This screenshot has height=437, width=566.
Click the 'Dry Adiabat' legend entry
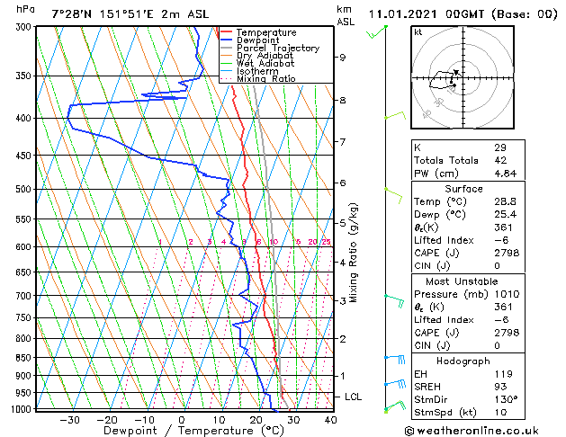click(265, 56)
